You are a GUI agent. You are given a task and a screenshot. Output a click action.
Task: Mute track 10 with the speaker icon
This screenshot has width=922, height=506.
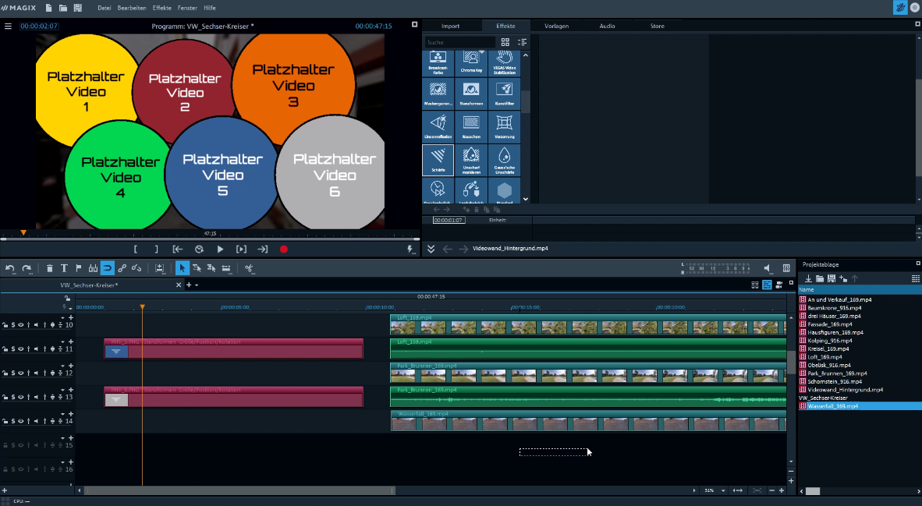pyautogui.click(x=36, y=324)
